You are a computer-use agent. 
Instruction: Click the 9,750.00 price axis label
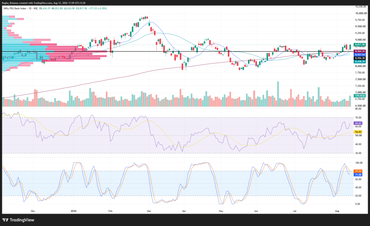[x=360, y=20]
